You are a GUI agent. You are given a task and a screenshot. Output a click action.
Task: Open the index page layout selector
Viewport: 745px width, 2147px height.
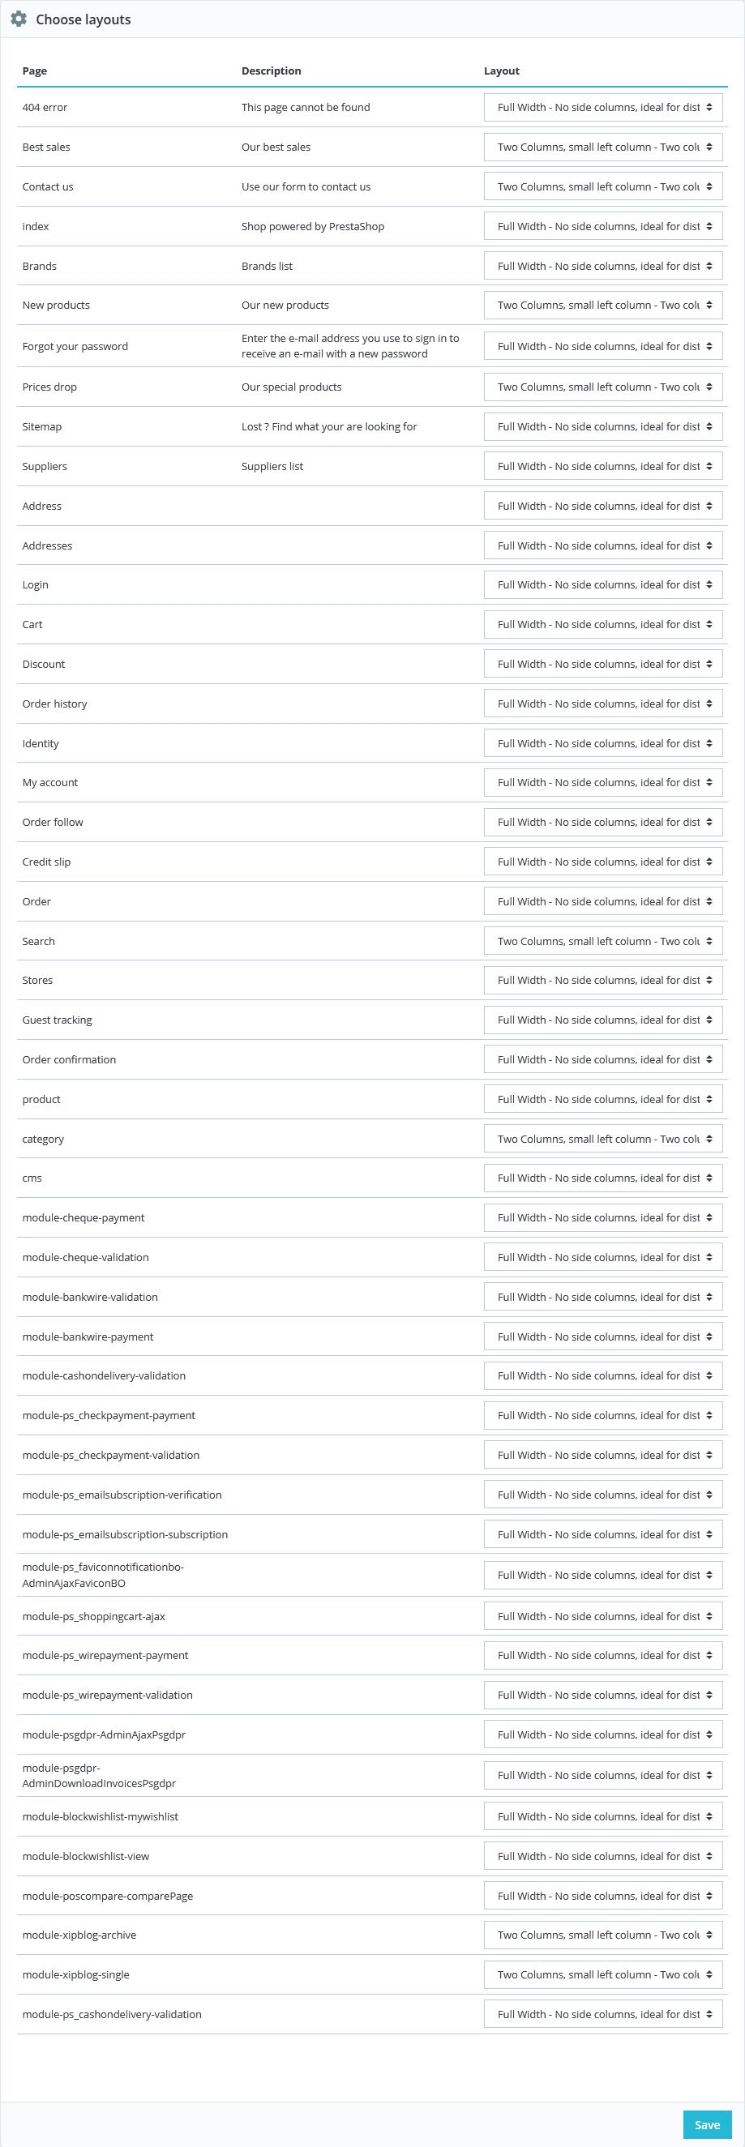tap(602, 227)
